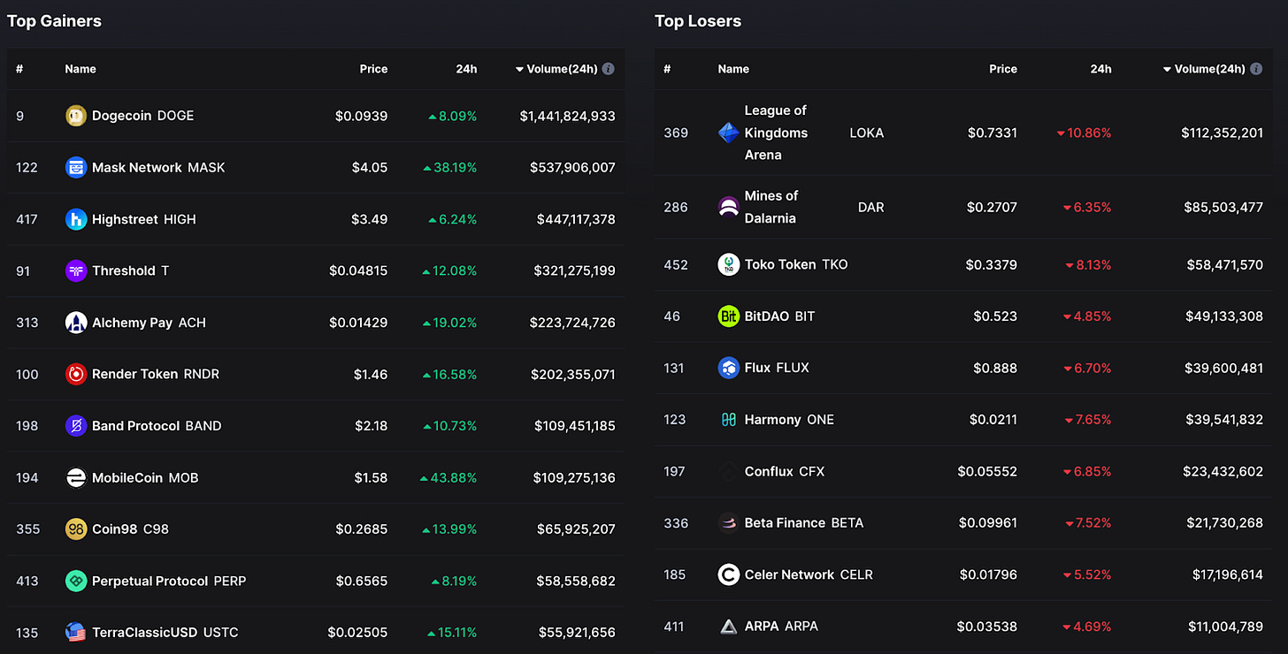
Task: Click the MobileCoin logo icon
Action: point(76,477)
